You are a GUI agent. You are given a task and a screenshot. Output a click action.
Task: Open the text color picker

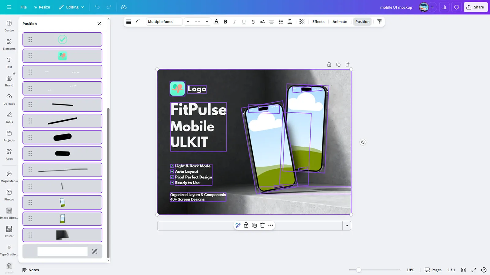click(217, 22)
